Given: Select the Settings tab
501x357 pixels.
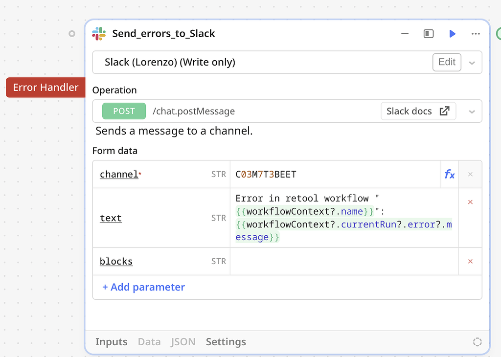Looking at the screenshot, I should (226, 342).
